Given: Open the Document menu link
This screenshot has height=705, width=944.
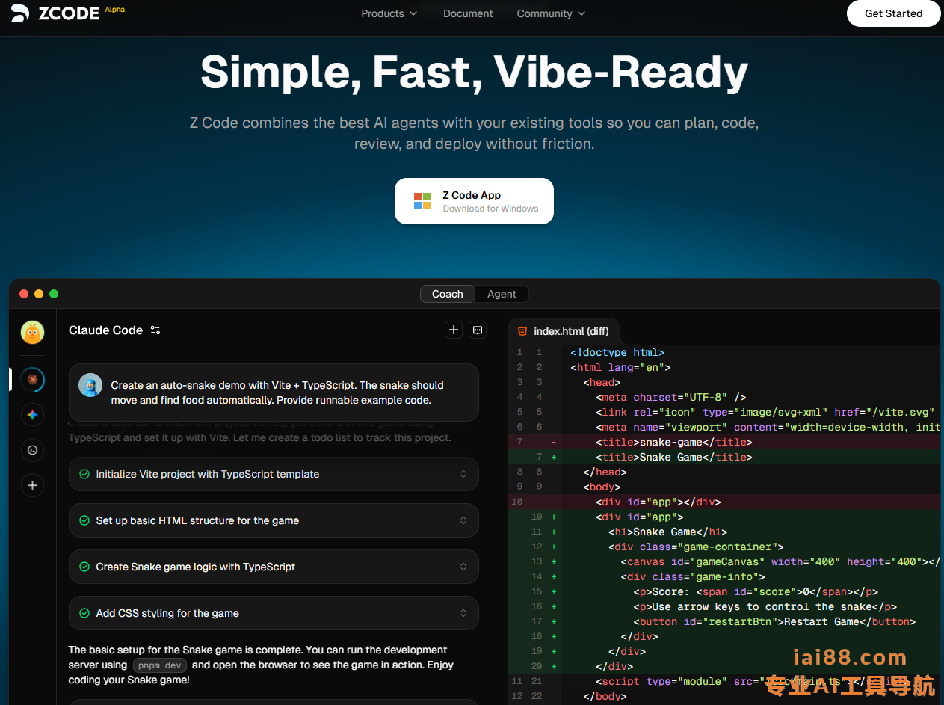Looking at the screenshot, I should [x=468, y=13].
